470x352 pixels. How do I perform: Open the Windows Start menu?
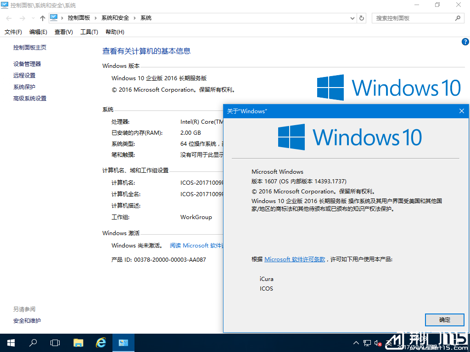tap(11, 343)
